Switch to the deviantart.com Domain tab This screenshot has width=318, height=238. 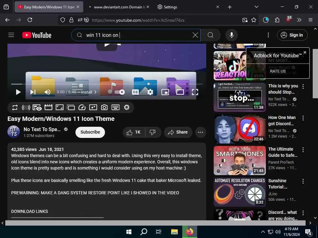(x=119, y=7)
